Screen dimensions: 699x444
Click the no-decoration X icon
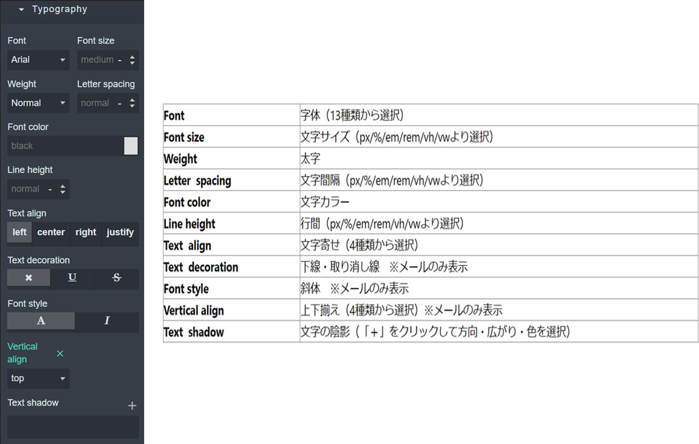coord(29,278)
